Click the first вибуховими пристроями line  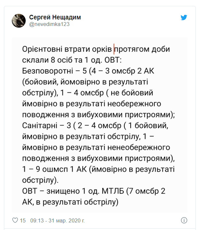(98, 115)
